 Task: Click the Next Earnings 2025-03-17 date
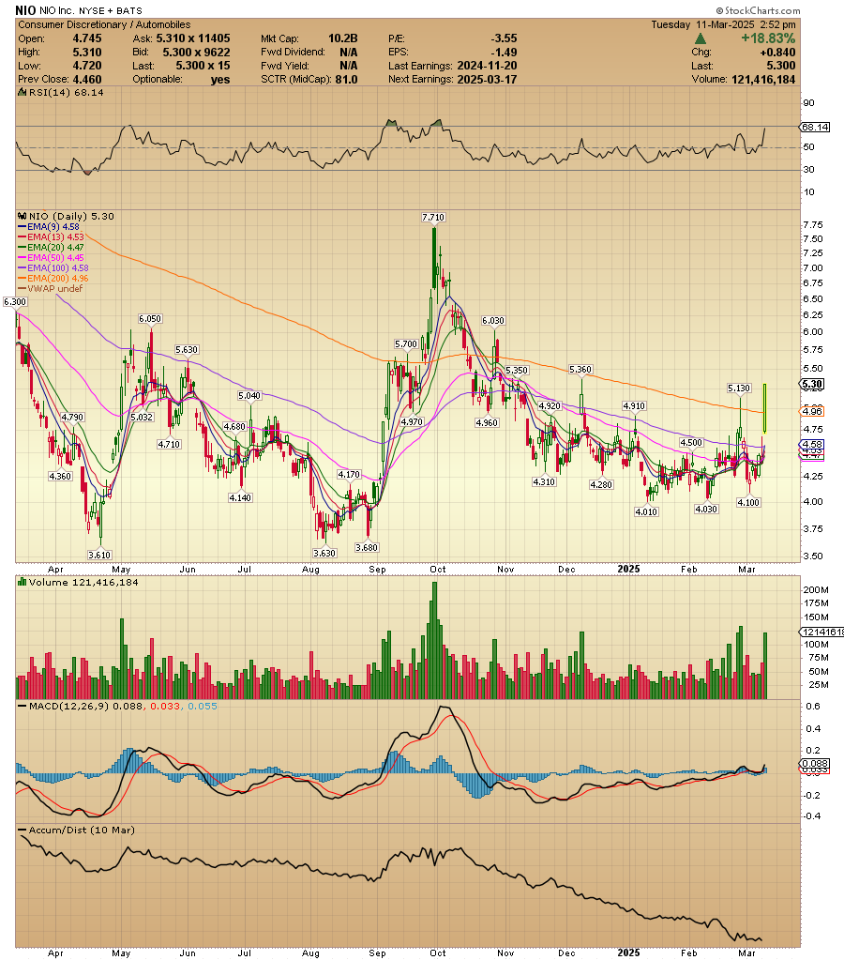488,79
